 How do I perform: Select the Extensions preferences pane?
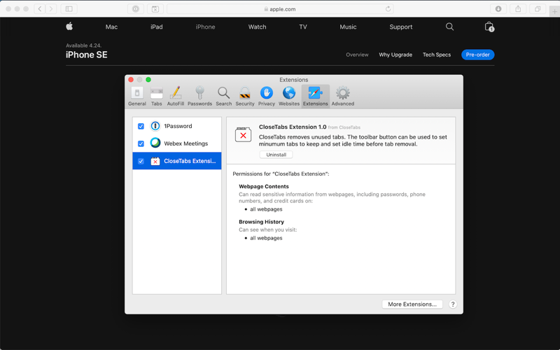point(316,97)
